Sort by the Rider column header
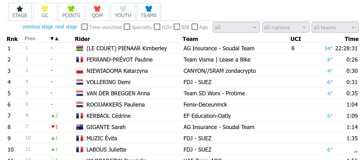The height and width of the screenshot is (160, 364). 83,39
